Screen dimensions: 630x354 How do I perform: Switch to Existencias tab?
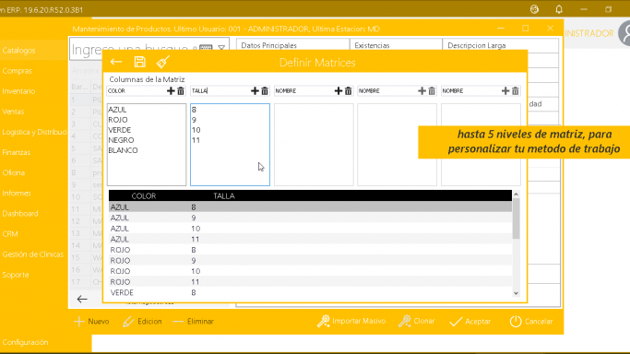click(396, 45)
